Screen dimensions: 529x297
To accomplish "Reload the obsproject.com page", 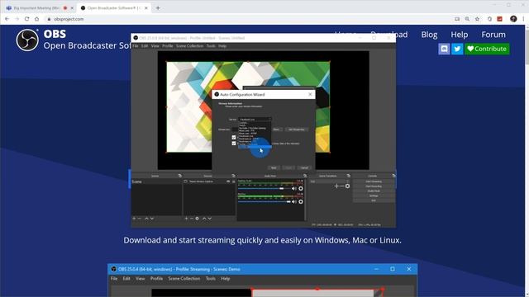I will (x=26, y=19).
